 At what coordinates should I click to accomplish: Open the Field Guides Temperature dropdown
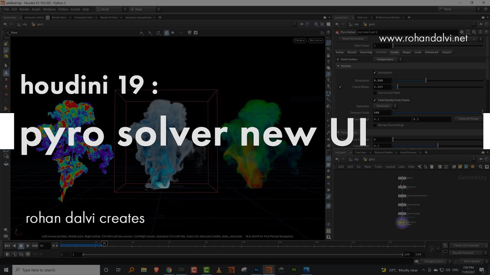click(x=388, y=59)
